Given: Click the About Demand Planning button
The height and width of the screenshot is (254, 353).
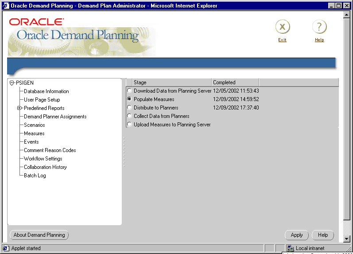Looking at the screenshot, I should [39, 235].
